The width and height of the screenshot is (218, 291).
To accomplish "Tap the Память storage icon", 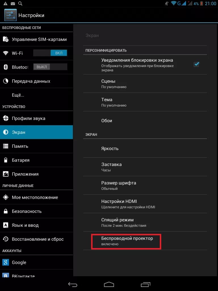I will 6,146.
